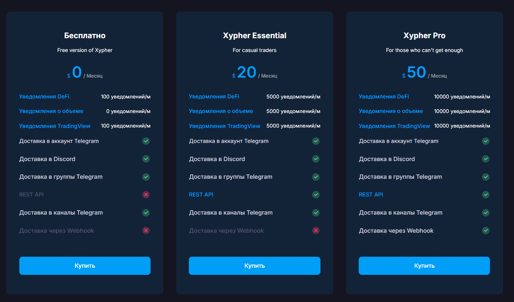Open Уведомления о объеме link in Xypher Essential
The height and width of the screenshot is (302, 514).
point(221,111)
